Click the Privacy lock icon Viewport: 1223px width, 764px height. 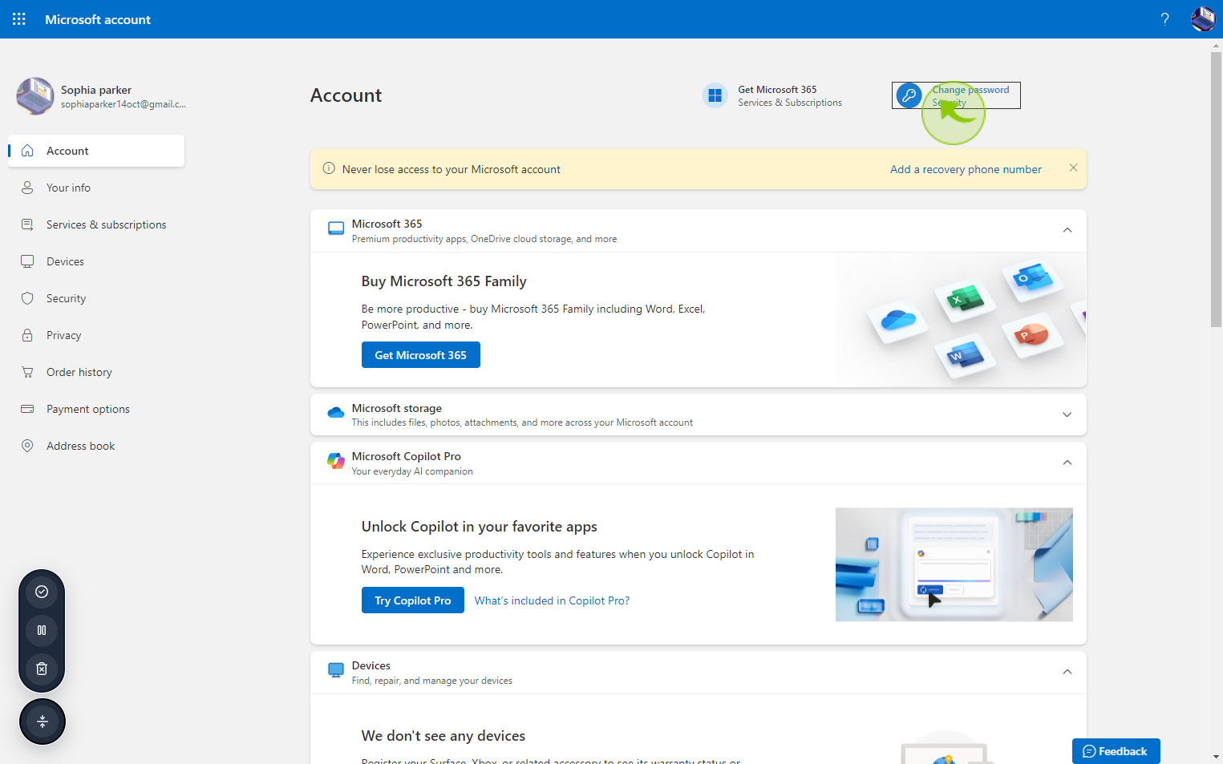[27, 335]
